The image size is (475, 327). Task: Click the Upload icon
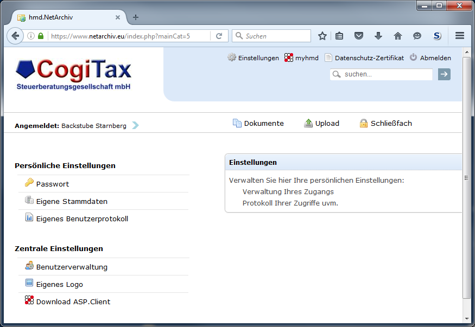click(309, 123)
